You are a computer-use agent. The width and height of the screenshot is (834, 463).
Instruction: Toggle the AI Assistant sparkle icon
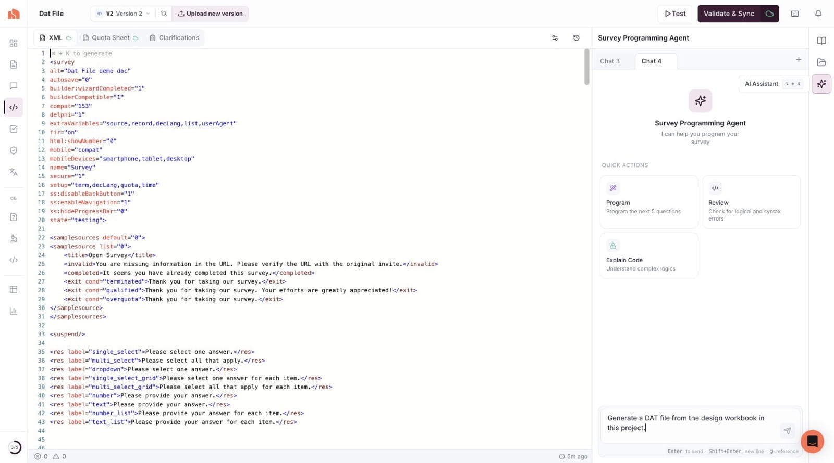[821, 84]
